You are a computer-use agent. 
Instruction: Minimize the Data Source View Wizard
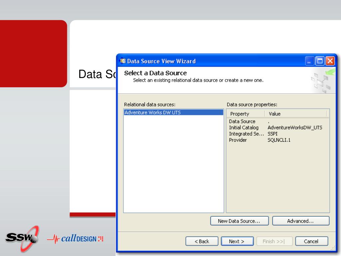pyautogui.click(x=309, y=61)
